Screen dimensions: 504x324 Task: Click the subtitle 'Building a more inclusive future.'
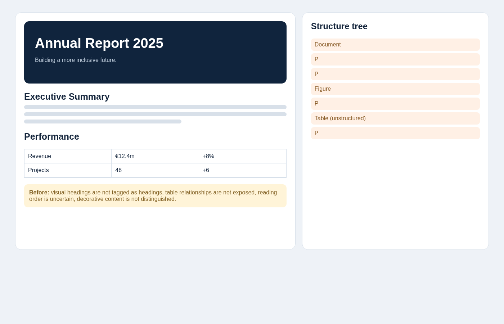pyautogui.click(x=76, y=60)
